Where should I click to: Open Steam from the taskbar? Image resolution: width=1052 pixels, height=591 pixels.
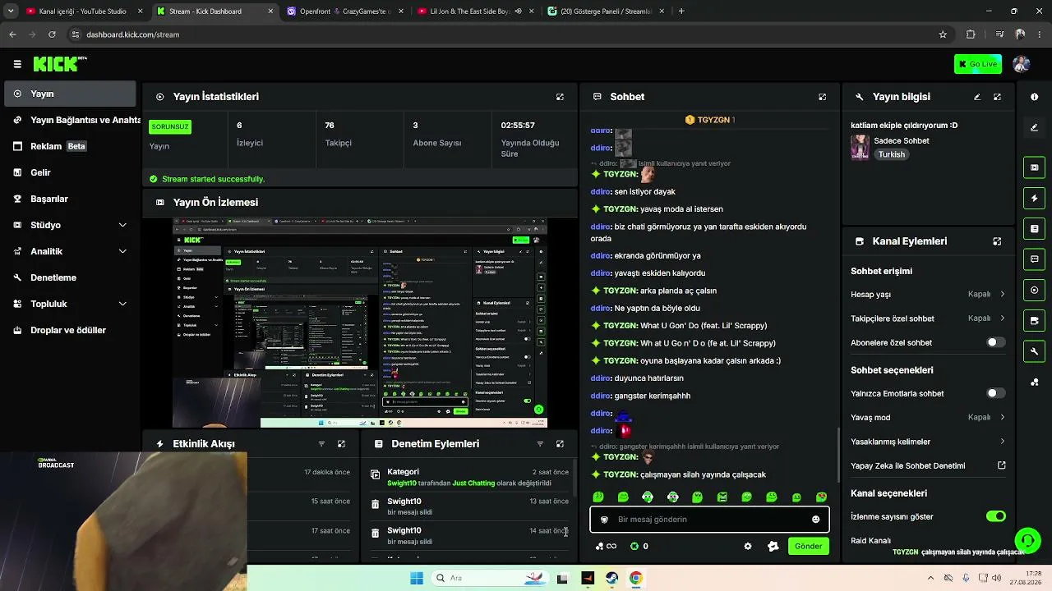[x=611, y=578]
